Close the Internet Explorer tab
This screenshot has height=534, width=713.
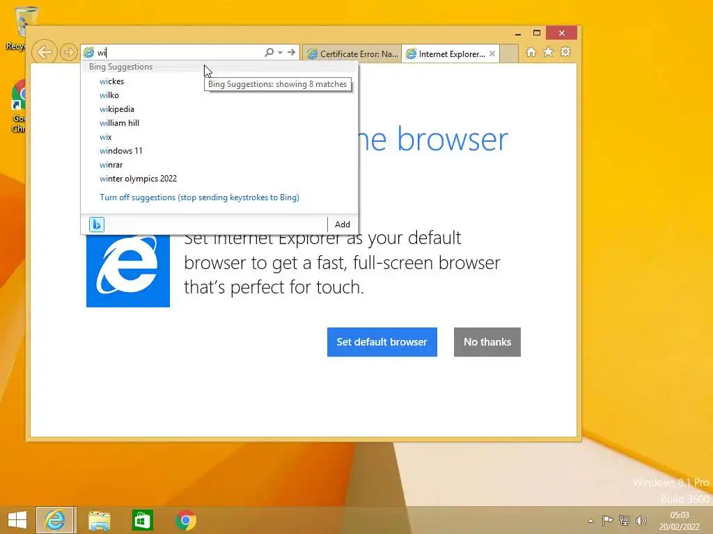(x=492, y=54)
